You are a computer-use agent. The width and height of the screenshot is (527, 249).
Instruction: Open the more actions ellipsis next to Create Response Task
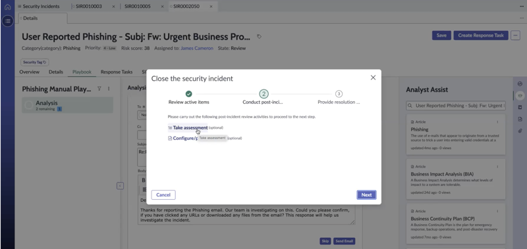[x=515, y=35]
